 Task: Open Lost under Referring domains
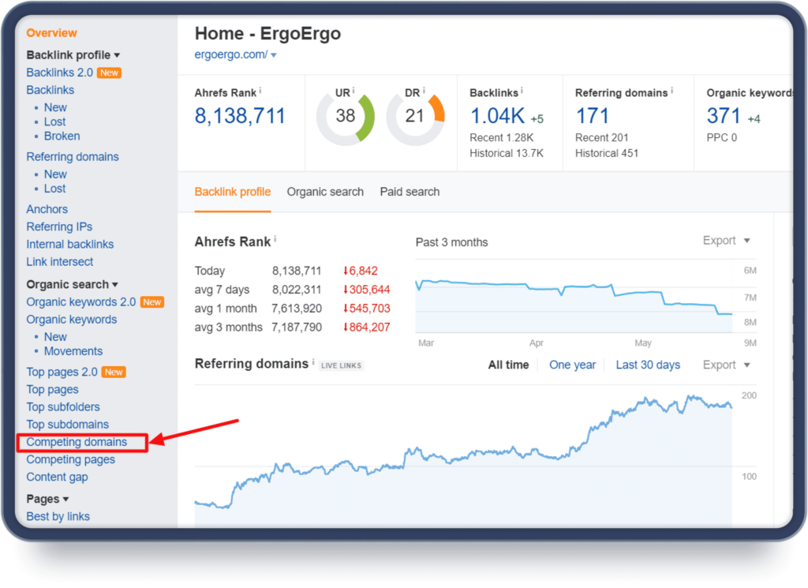[54, 189]
